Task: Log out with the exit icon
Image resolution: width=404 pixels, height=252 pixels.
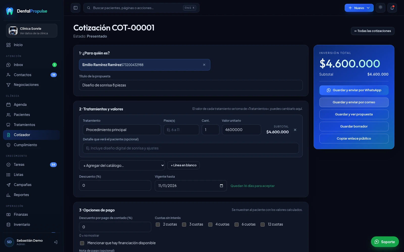Action: point(56,242)
